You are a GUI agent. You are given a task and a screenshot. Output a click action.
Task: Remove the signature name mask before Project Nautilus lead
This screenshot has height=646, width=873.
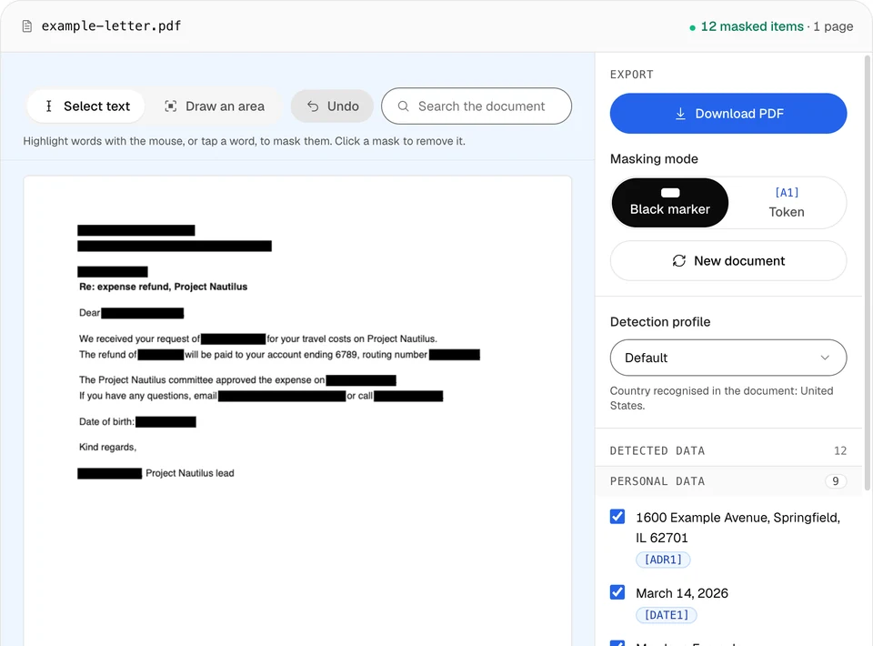[110, 473]
